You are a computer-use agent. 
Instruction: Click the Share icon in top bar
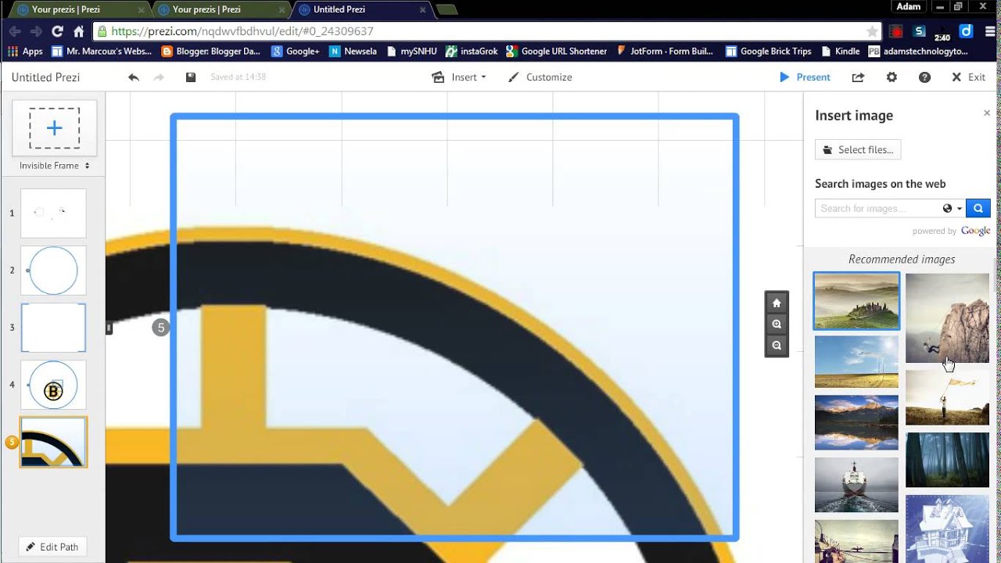[858, 77]
